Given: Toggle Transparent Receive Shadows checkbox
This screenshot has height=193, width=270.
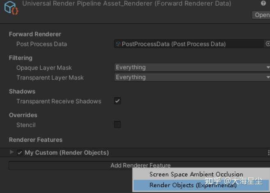Looking at the screenshot, I should [x=117, y=101].
